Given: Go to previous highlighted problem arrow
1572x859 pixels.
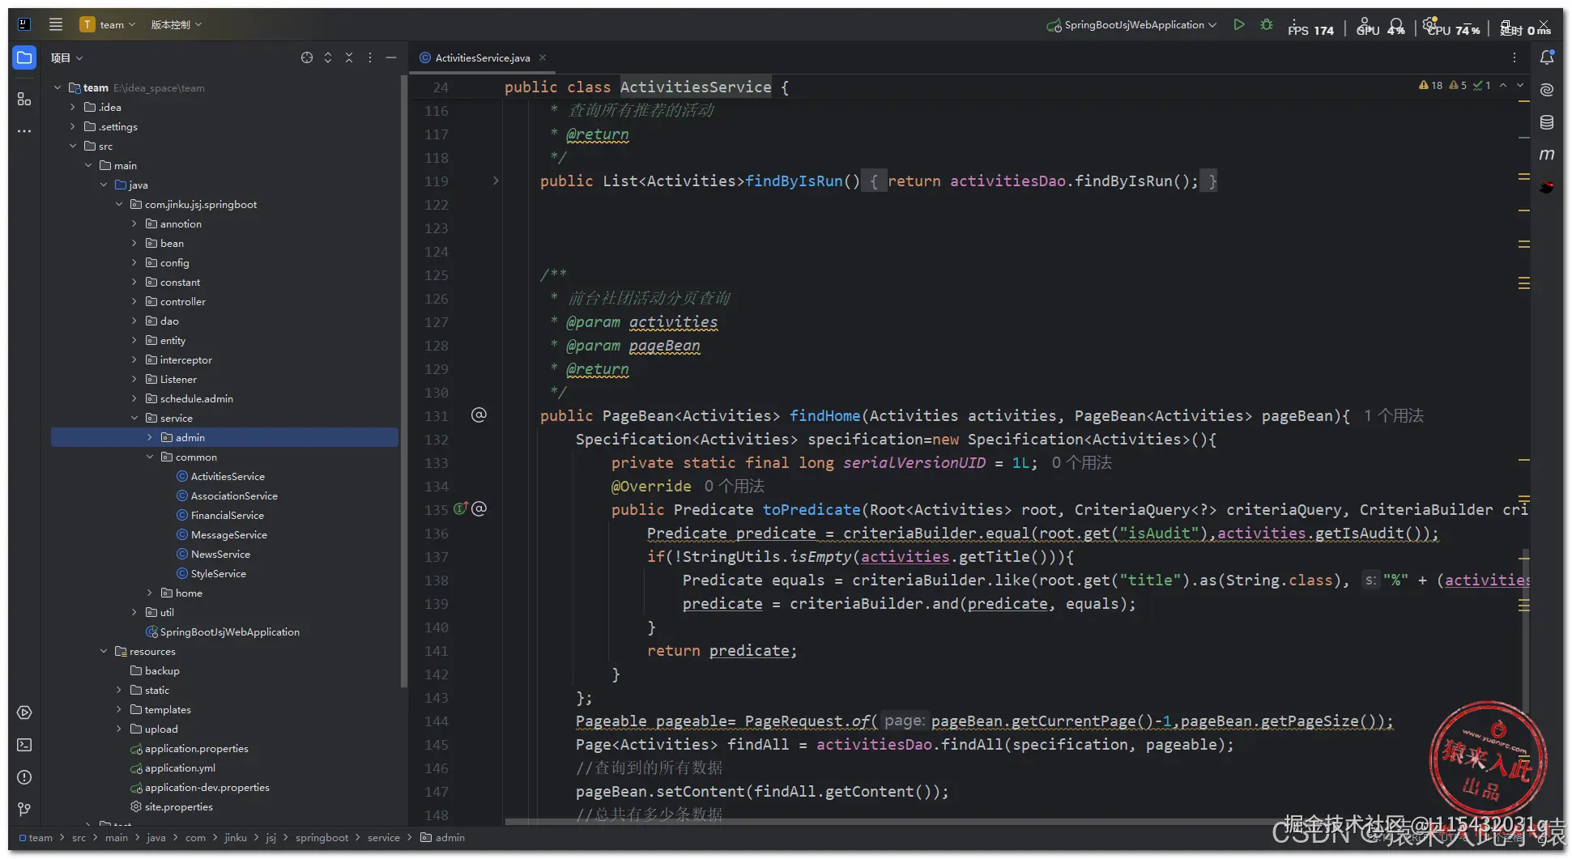Looking at the screenshot, I should 1503,85.
